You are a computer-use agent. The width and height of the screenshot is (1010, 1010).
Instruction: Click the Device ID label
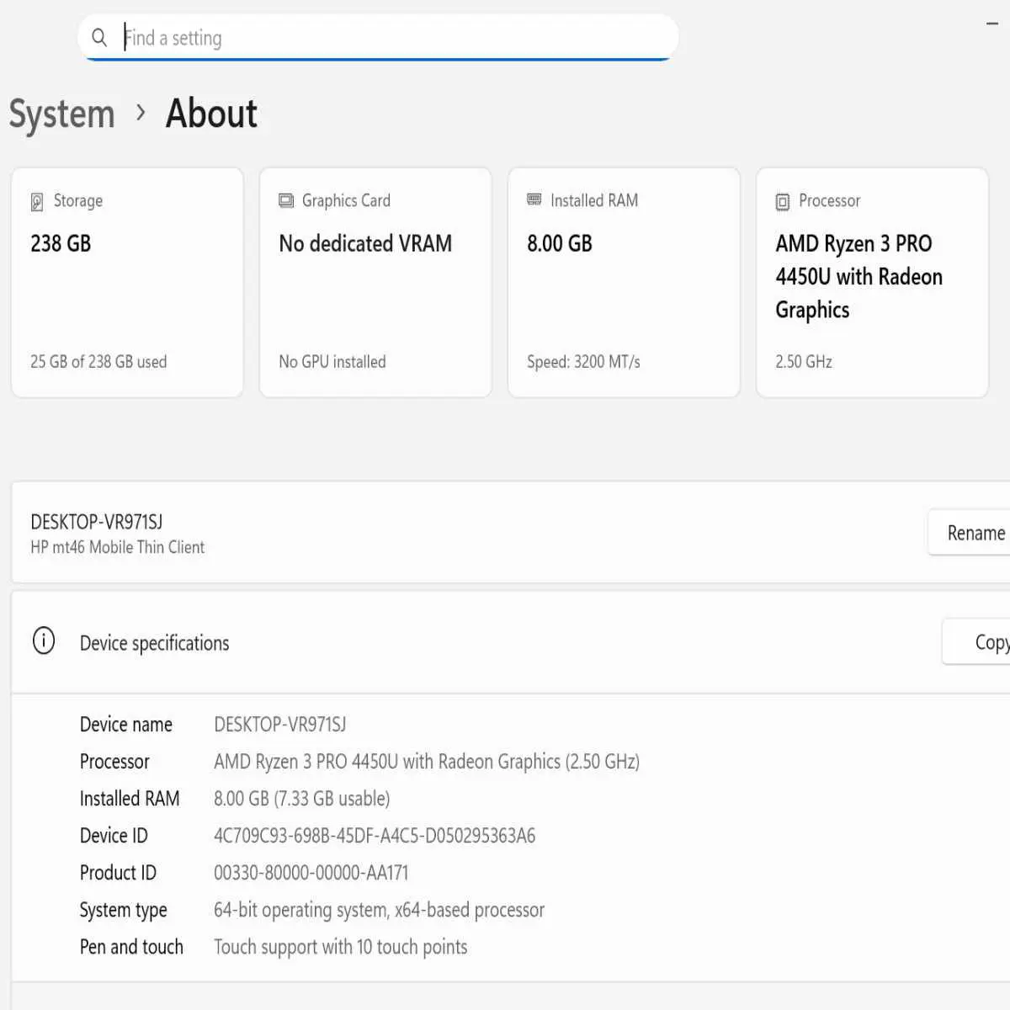pos(114,836)
